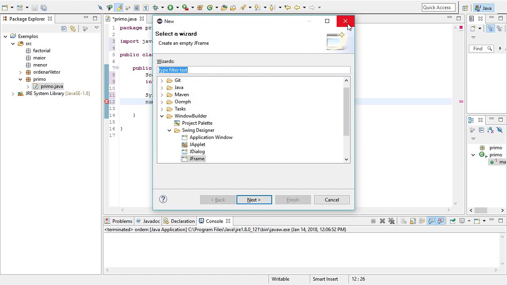This screenshot has height=285, width=507.
Task: Toggle Scroll Lock in Console toolbar
Action: pos(413,221)
